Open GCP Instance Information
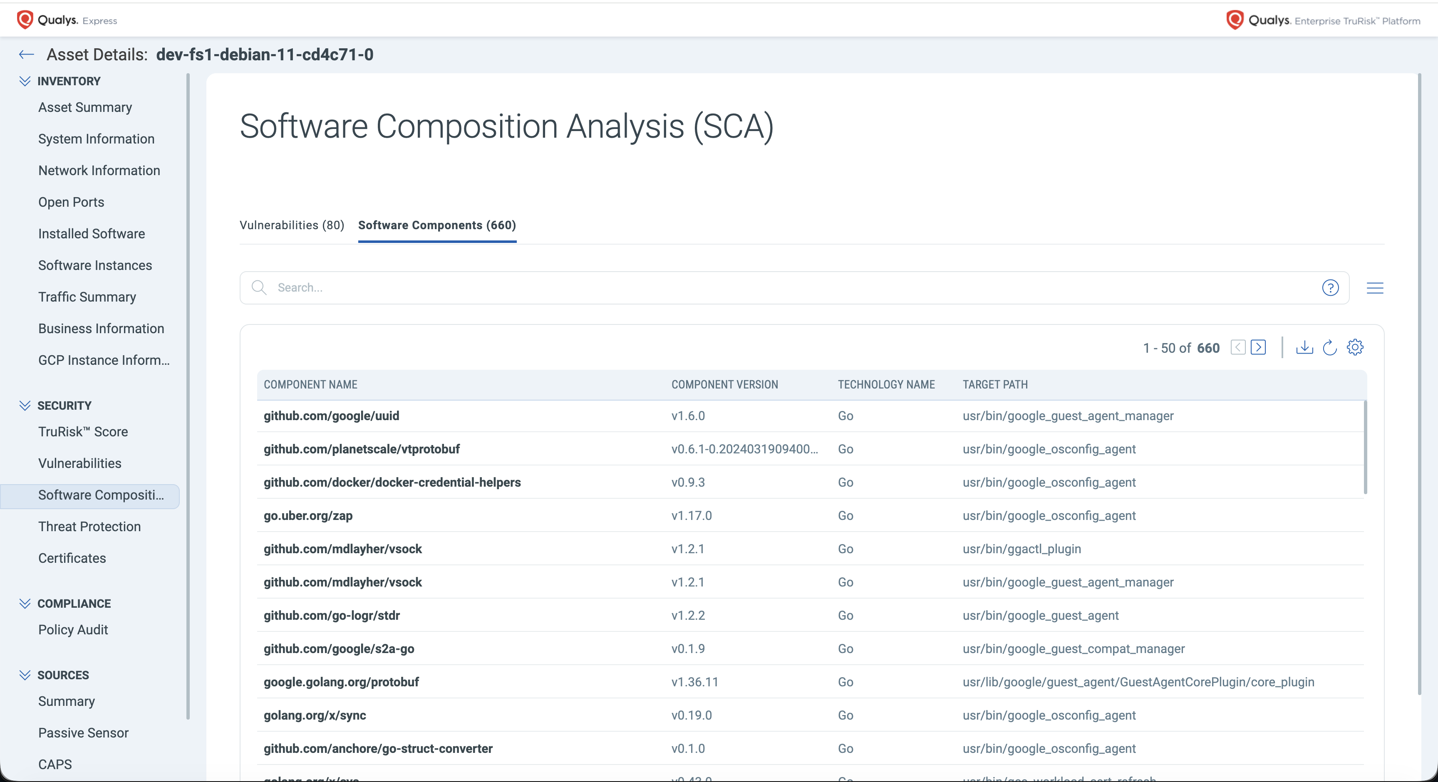The image size is (1438, 782). click(x=104, y=360)
